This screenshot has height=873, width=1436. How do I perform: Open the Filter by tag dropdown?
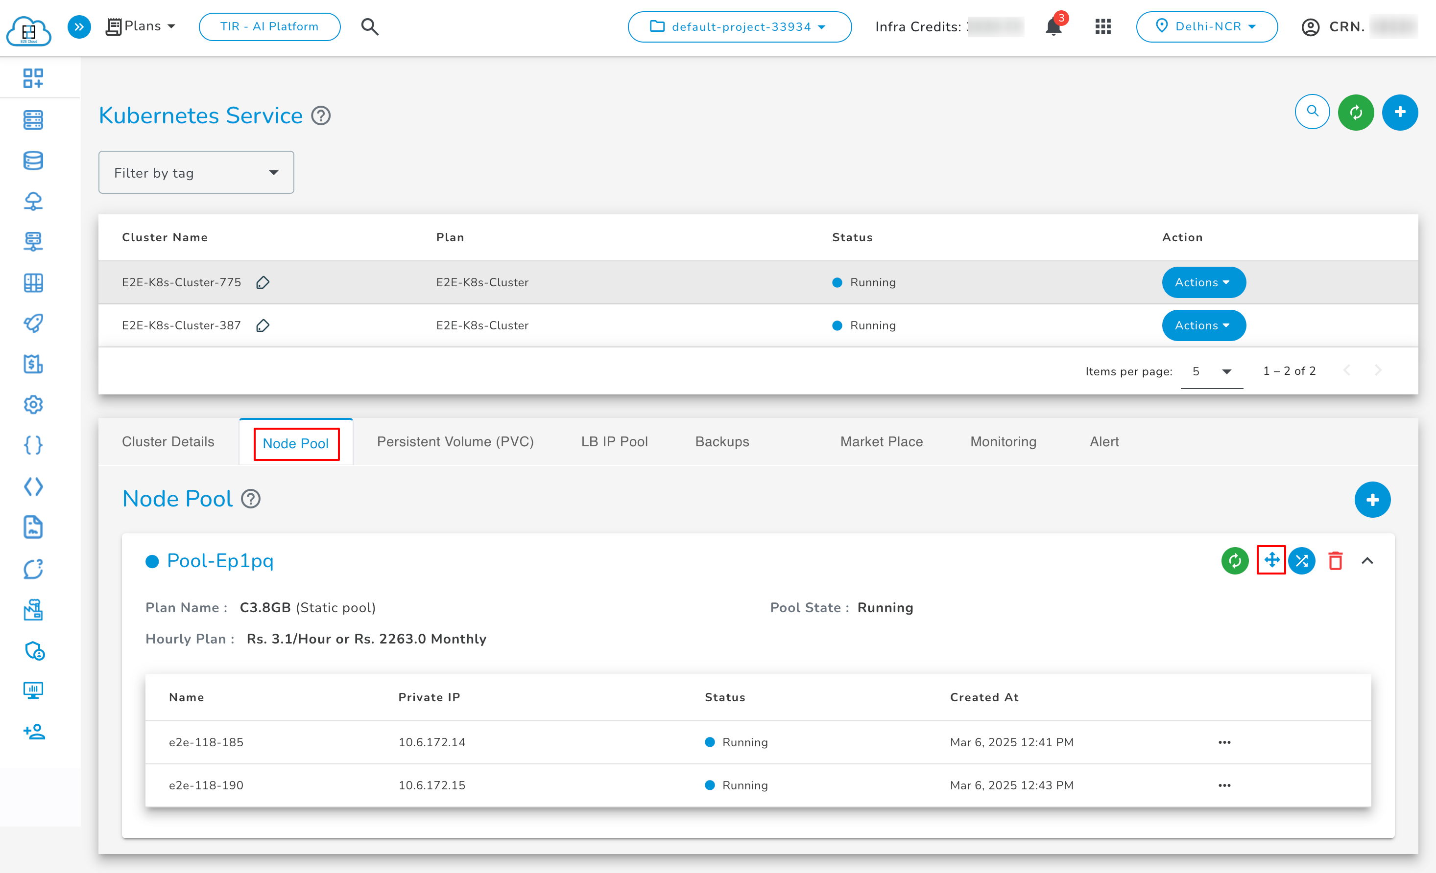click(196, 172)
